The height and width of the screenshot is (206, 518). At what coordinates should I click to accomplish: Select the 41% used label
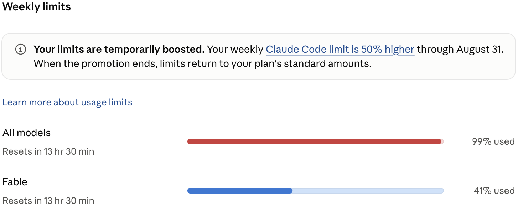click(494, 191)
